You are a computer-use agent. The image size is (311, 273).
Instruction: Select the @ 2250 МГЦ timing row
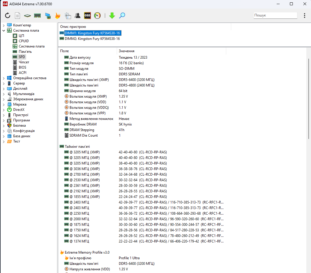[x=142, y=213]
